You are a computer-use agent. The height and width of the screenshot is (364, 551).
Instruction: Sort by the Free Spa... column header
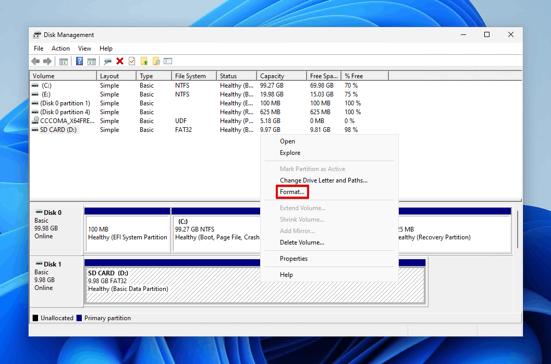pos(324,76)
